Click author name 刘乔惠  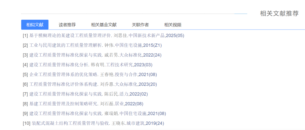click(107, 84)
